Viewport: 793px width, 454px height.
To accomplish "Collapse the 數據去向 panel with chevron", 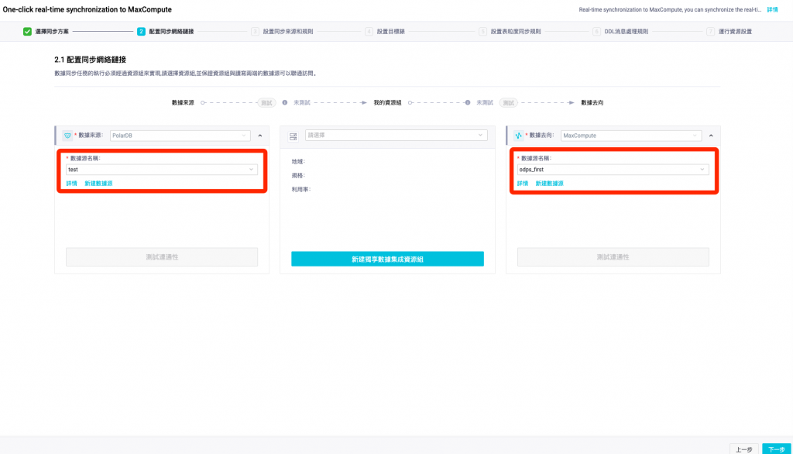I will click(711, 136).
